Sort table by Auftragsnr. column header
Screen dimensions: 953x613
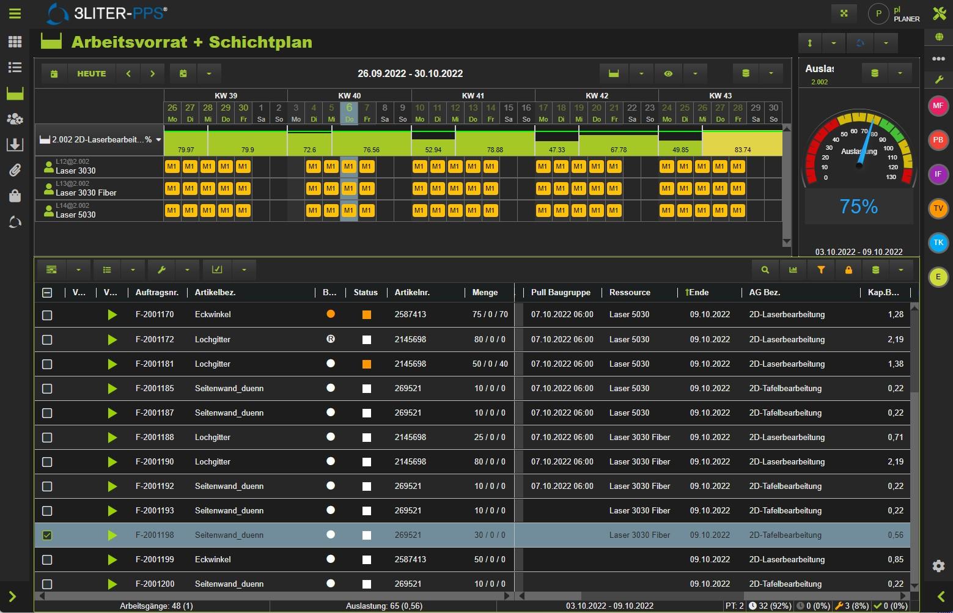[x=157, y=293]
